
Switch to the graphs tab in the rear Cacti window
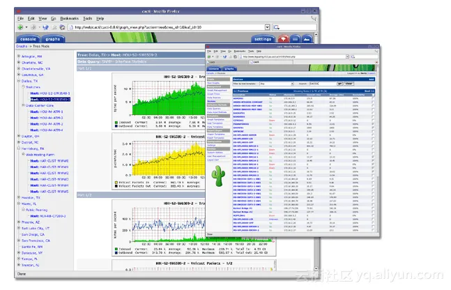[53, 39]
